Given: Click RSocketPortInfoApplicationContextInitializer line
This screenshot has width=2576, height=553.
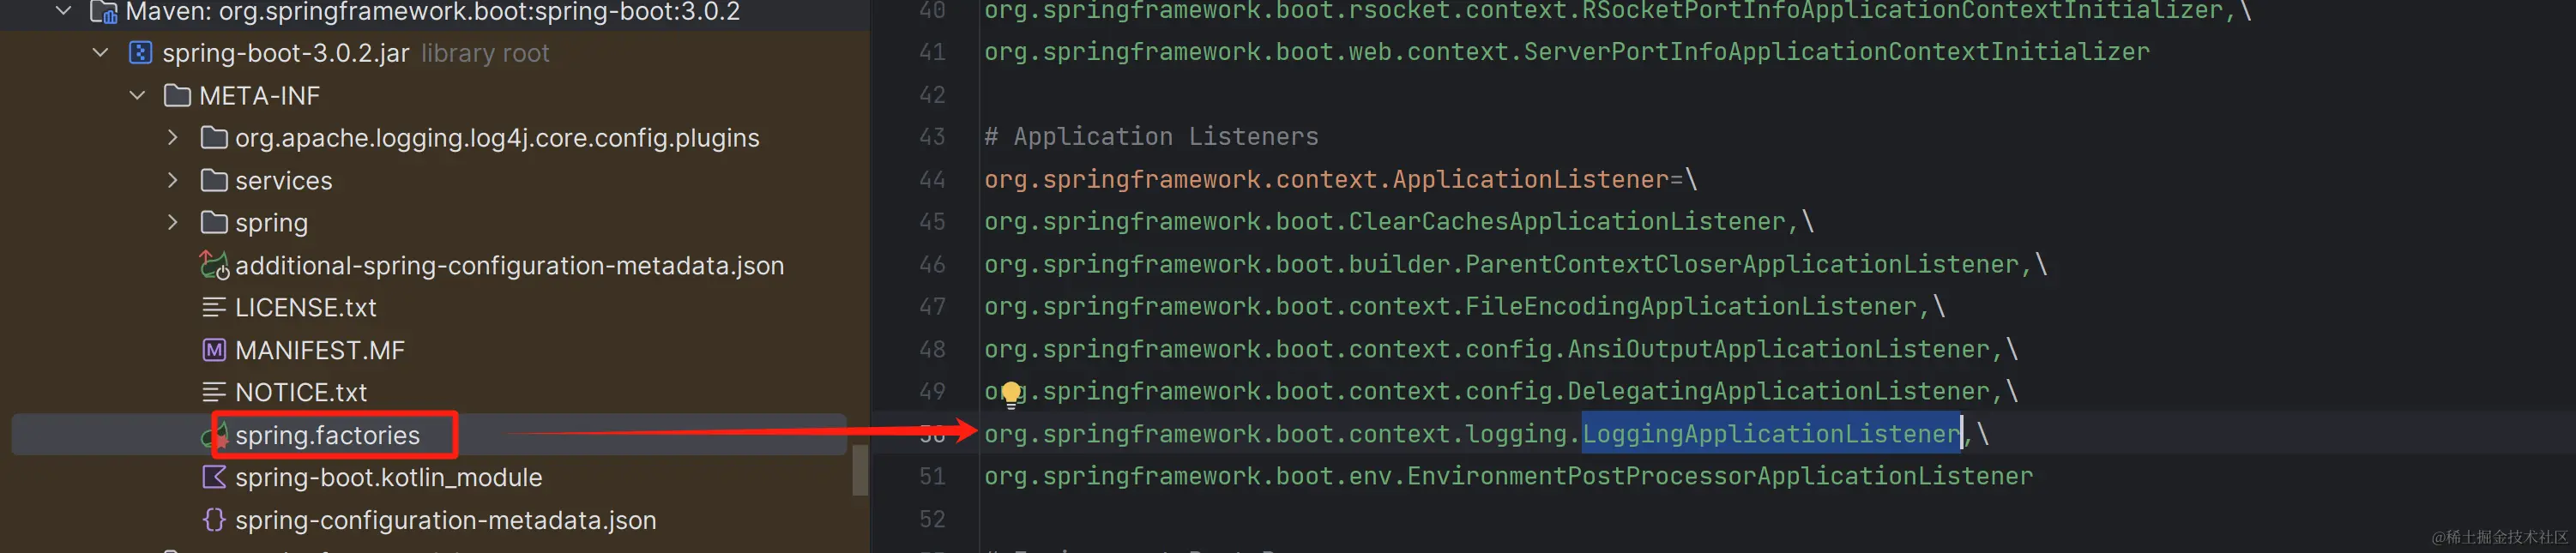Looking at the screenshot, I should [1618, 11].
